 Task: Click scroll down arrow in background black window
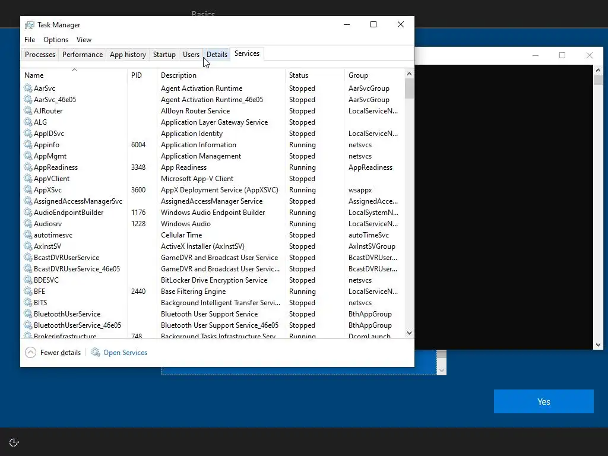pos(598,345)
